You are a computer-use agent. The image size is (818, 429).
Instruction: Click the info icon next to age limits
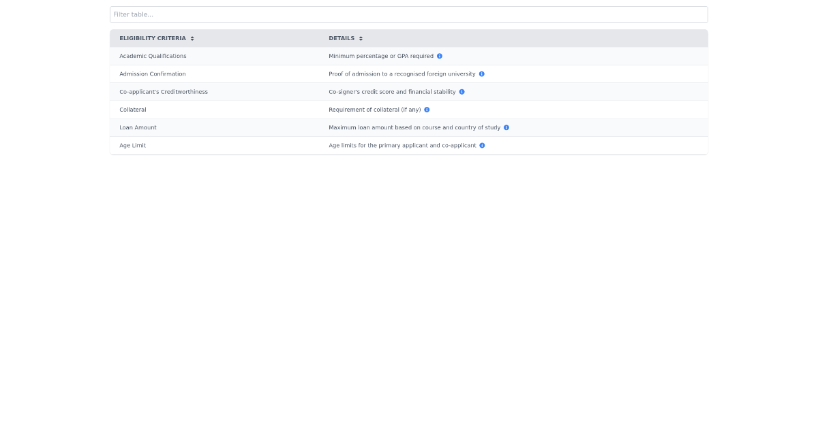click(x=482, y=145)
